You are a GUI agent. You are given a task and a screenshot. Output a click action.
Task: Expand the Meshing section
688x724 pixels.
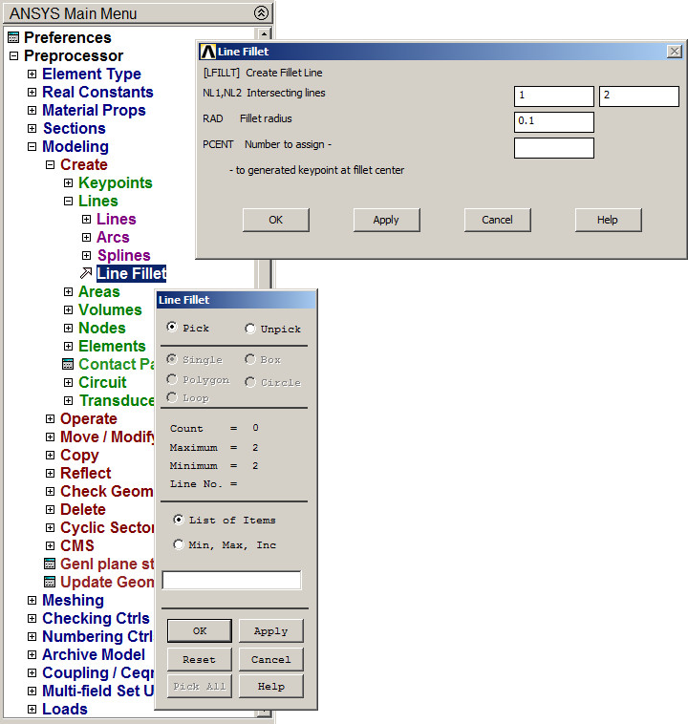pos(32,601)
